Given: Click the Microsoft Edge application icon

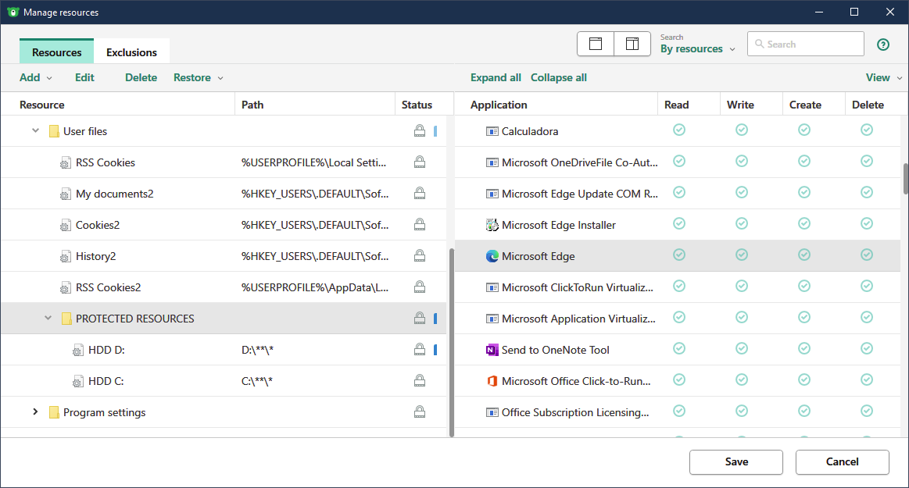Looking at the screenshot, I should 492,256.
